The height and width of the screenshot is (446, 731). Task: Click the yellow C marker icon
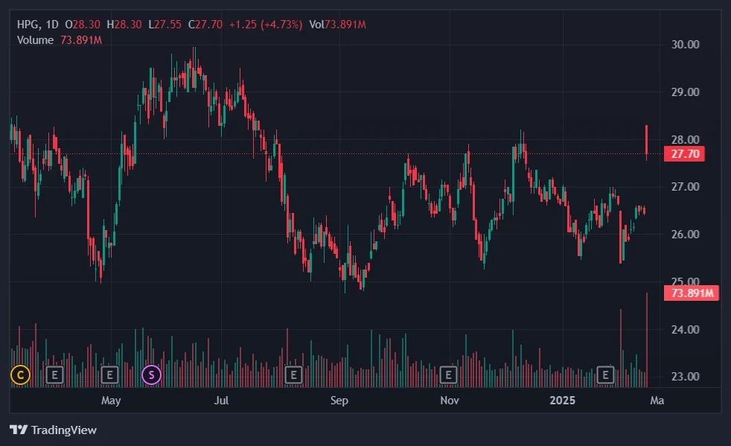[21, 375]
